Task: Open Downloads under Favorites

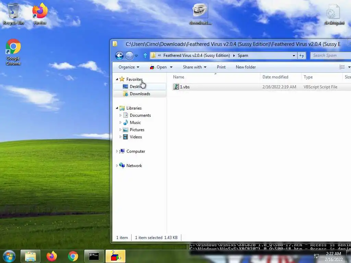Action: [x=140, y=94]
